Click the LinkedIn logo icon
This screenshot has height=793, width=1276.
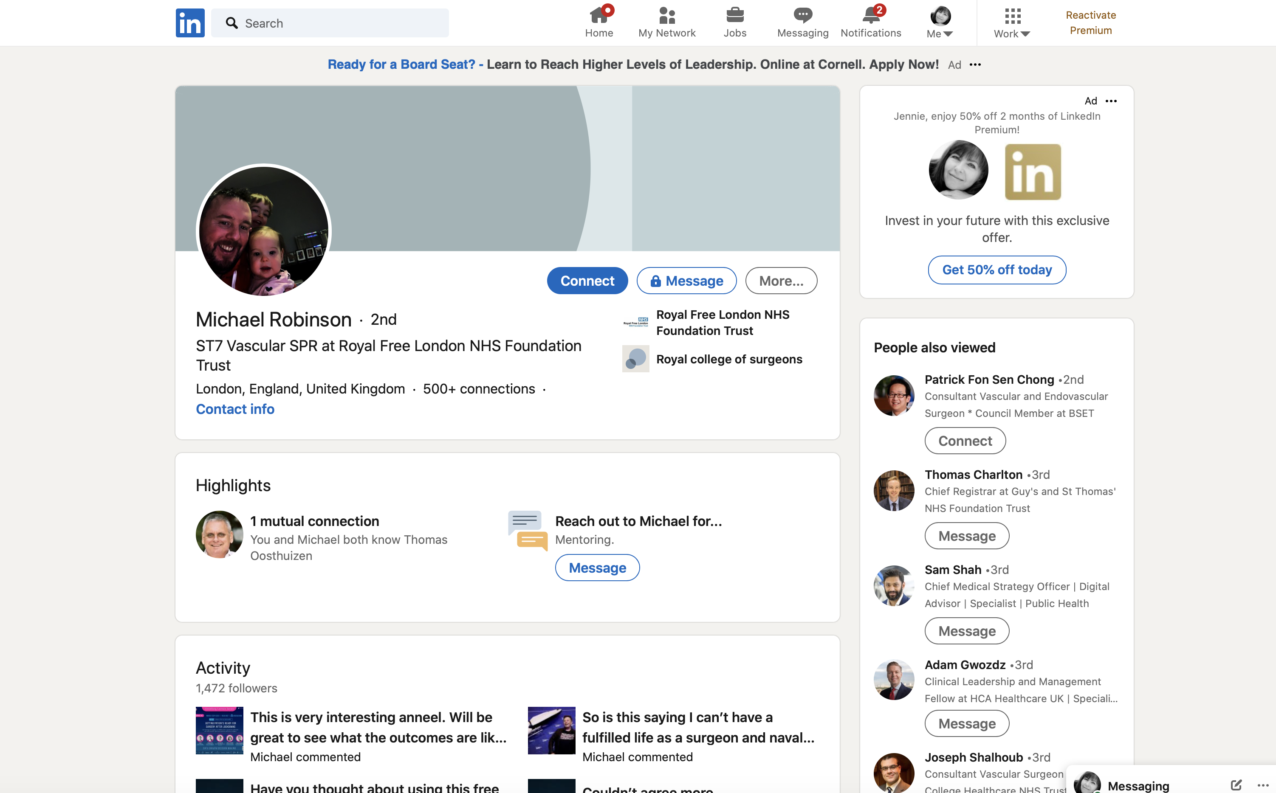(190, 23)
